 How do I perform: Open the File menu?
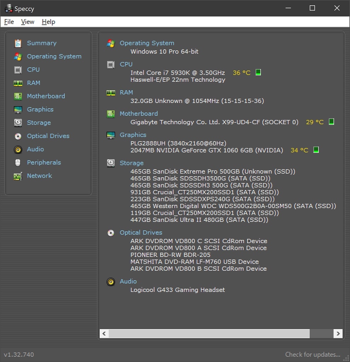coord(9,22)
